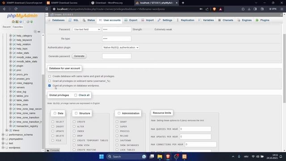
Task: Open Windows Start menu
Action: tap(101, 157)
